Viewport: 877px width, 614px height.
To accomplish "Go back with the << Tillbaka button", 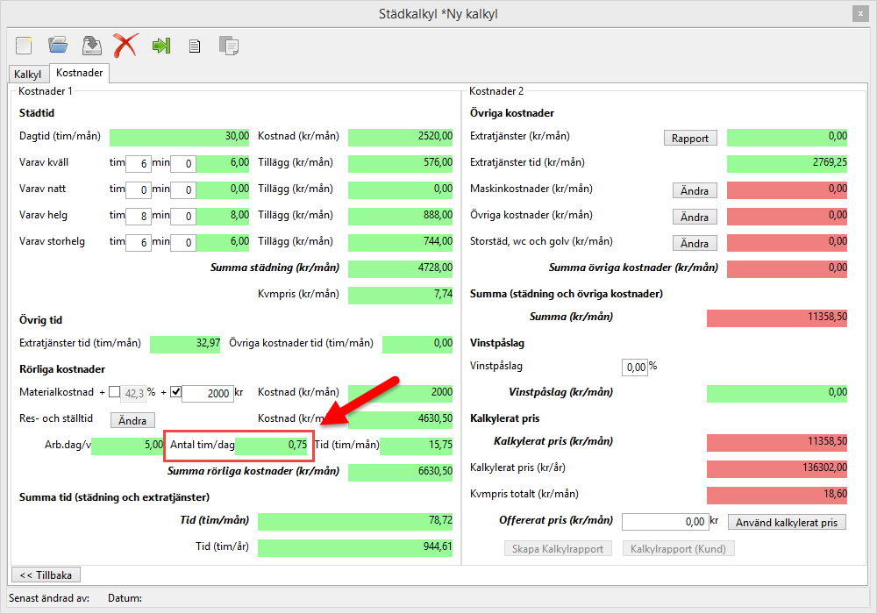I will (46, 575).
